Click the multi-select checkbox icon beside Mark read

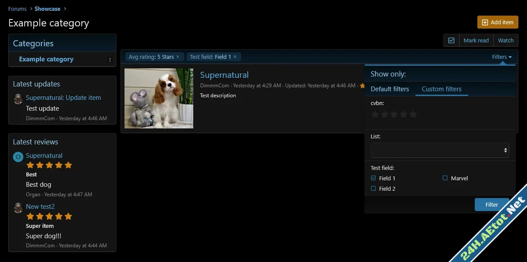click(451, 40)
